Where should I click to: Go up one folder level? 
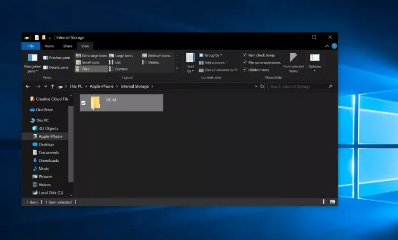(52, 87)
